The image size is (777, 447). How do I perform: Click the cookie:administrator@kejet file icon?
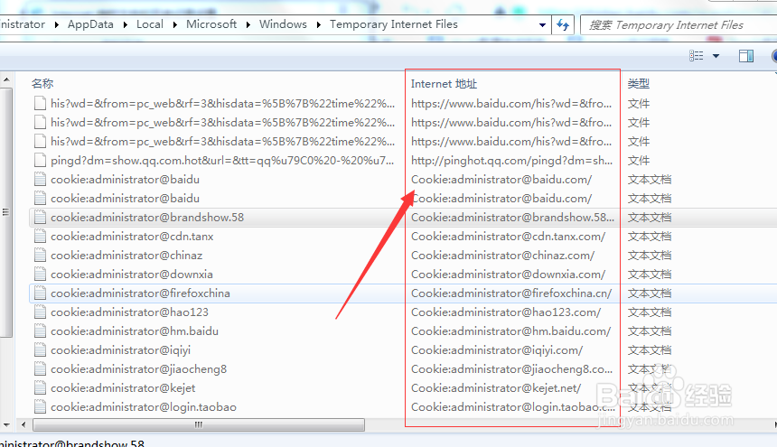pyautogui.click(x=40, y=388)
